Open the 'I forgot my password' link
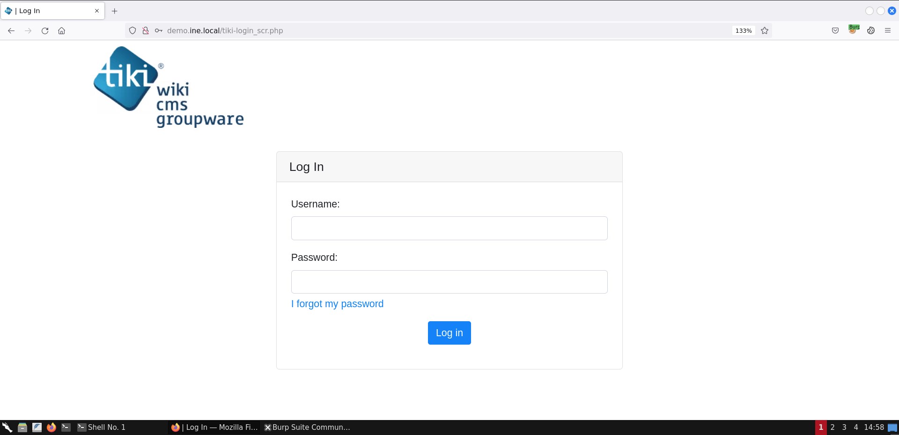The height and width of the screenshot is (435, 899). (x=337, y=304)
